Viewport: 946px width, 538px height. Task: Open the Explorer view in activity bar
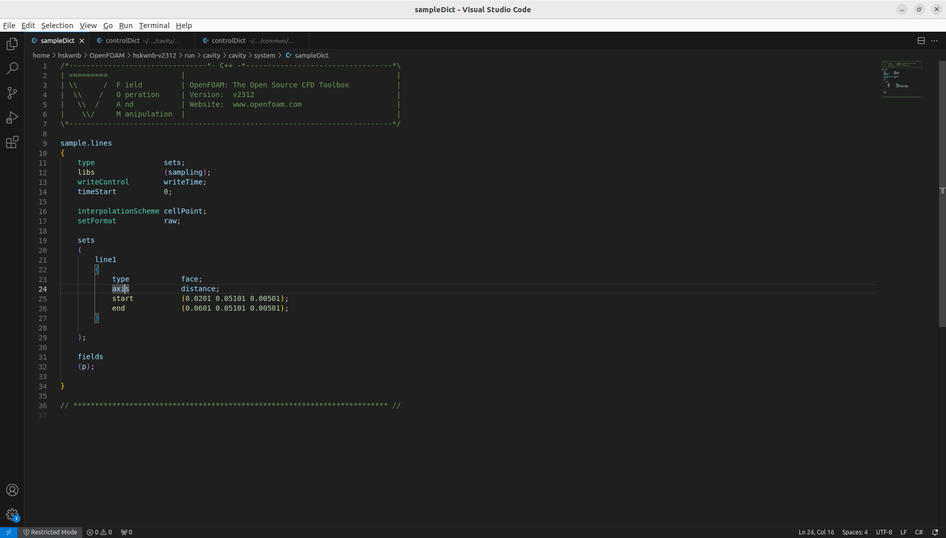12,44
